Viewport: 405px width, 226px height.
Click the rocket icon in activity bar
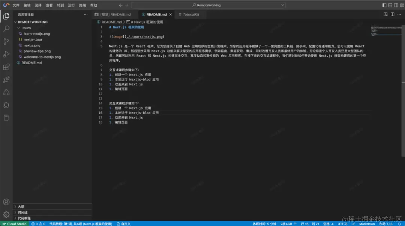[x=6, y=80]
